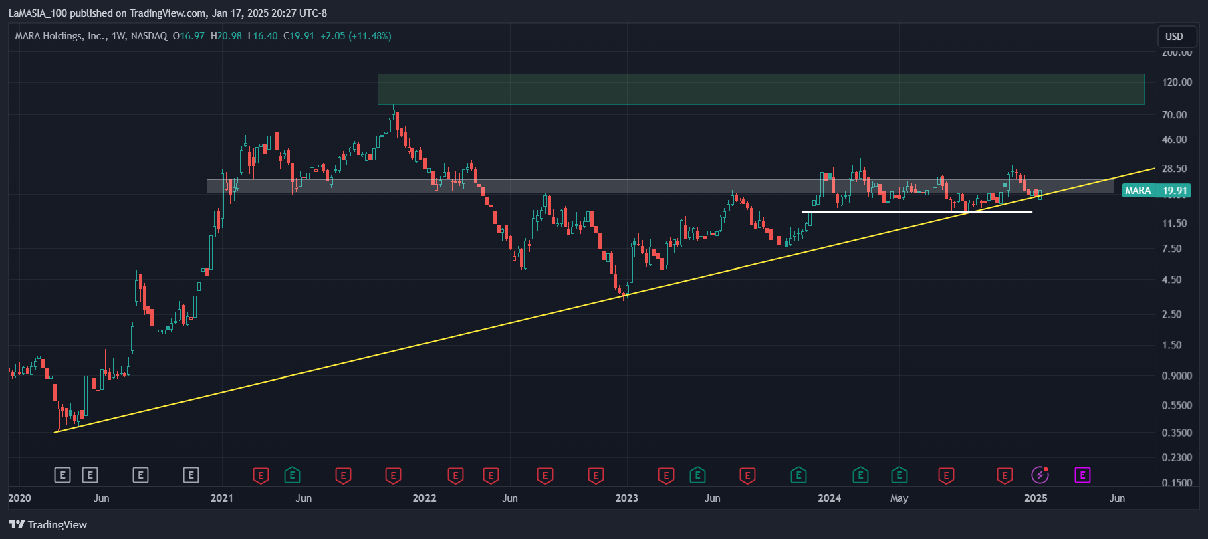Click the 2021 label on time axis

coord(221,498)
